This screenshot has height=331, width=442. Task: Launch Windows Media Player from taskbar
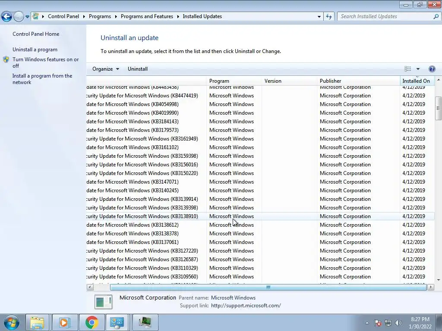pyautogui.click(x=64, y=322)
